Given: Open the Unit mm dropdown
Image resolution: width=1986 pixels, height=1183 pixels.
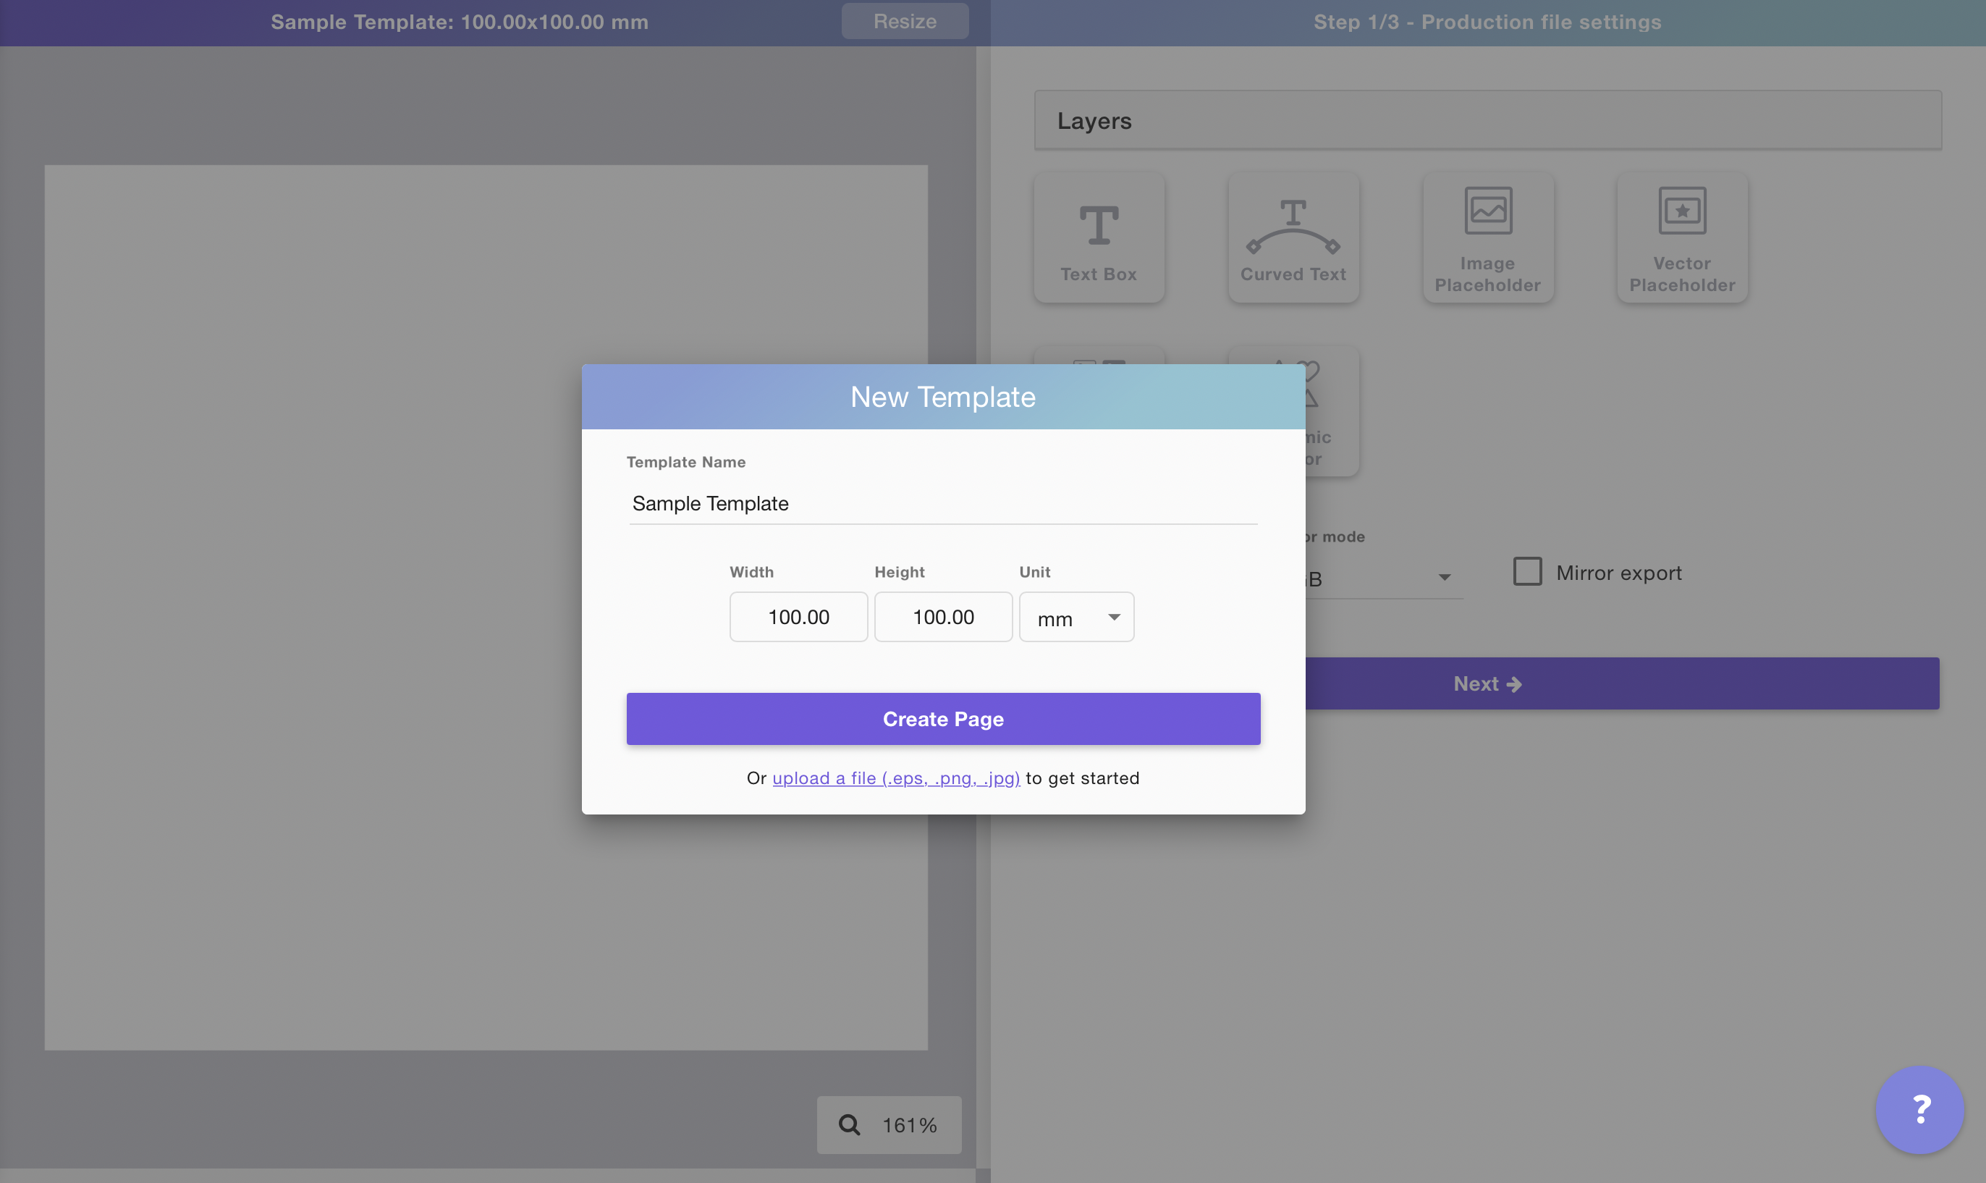Looking at the screenshot, I should (1076, 617).
